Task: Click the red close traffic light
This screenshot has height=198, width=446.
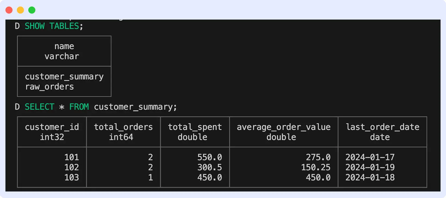Action: click(9, 10)
